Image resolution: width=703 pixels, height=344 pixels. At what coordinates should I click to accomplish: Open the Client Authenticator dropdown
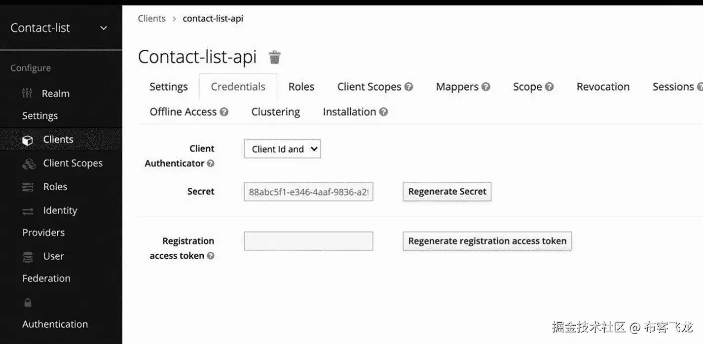click(x=282, y=149)
